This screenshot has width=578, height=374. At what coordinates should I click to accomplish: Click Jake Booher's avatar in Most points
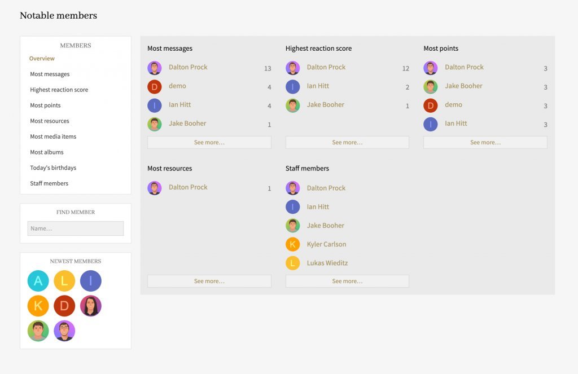click(x=431, y=87)
